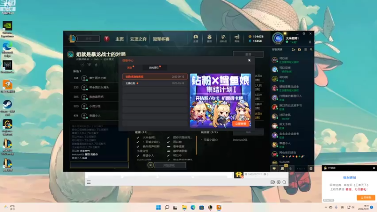This screenshot has height=212, width=377.
Task: Close the info center popup
Action: click(249, 60)
